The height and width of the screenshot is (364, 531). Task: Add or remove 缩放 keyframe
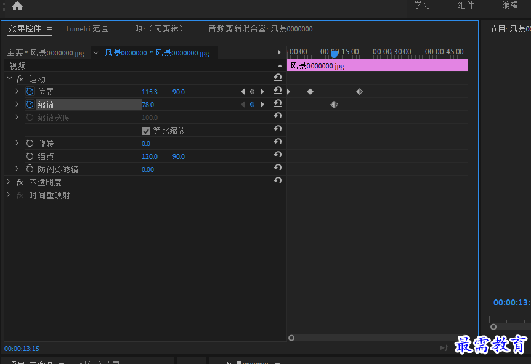[x=252, y=105]
